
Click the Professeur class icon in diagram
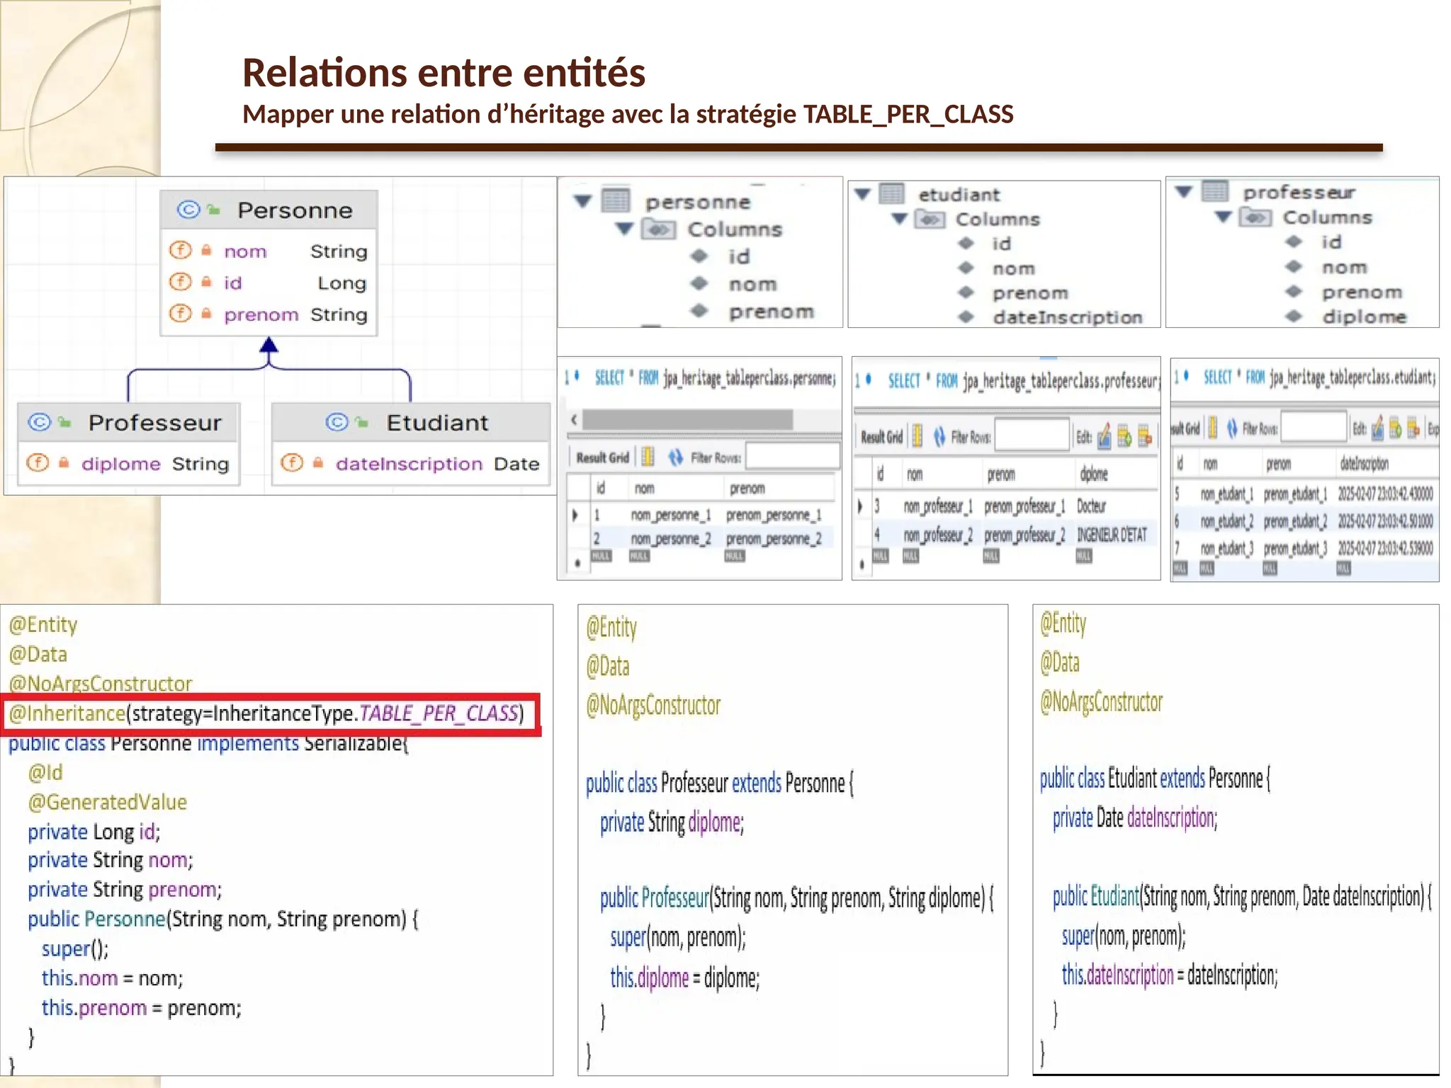pyautogui.click(x=40, y=422)
